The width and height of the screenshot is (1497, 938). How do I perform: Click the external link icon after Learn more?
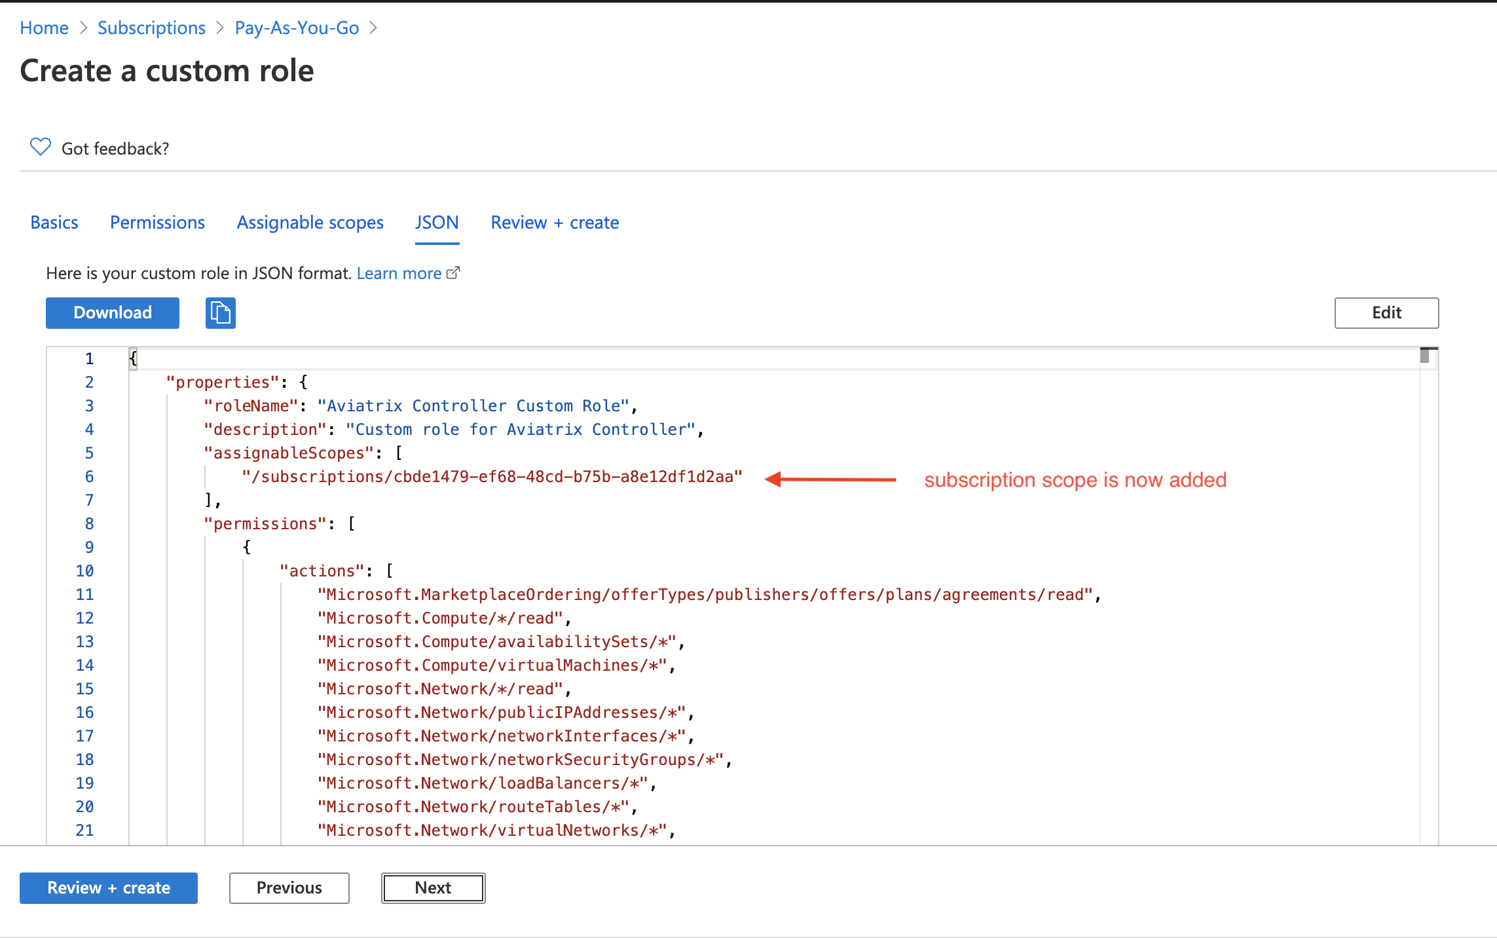click(453, 272)
